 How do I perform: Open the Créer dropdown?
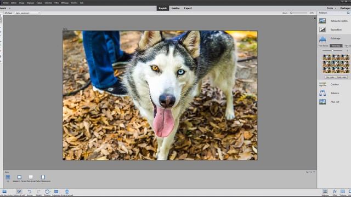point(331,8)
